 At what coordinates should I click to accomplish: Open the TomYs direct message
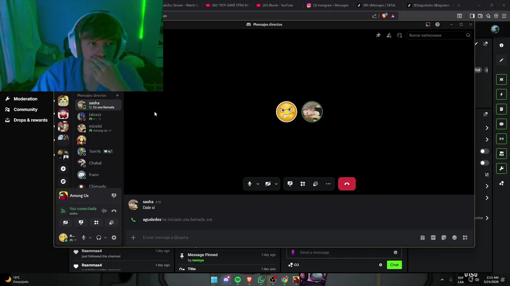tap(98, 151)
